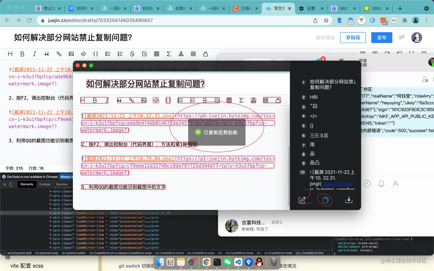Open QQ from the Dock
Viewport: 434px width, 271px height.
click(259, 262)
